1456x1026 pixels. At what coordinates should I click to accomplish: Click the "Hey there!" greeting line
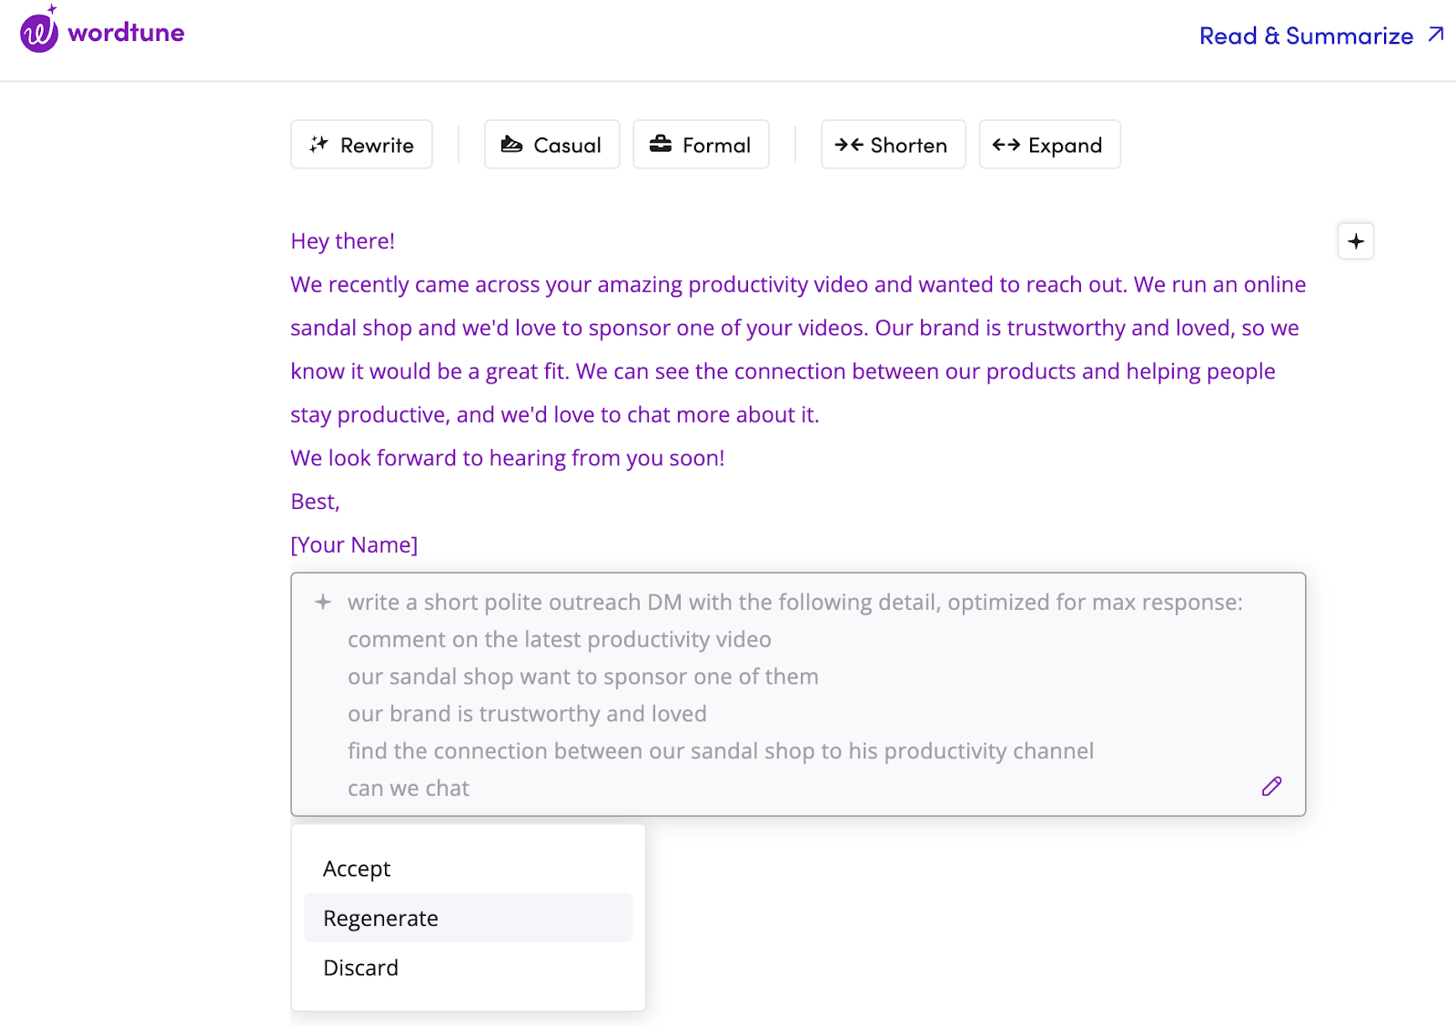[x=342, y=241]
